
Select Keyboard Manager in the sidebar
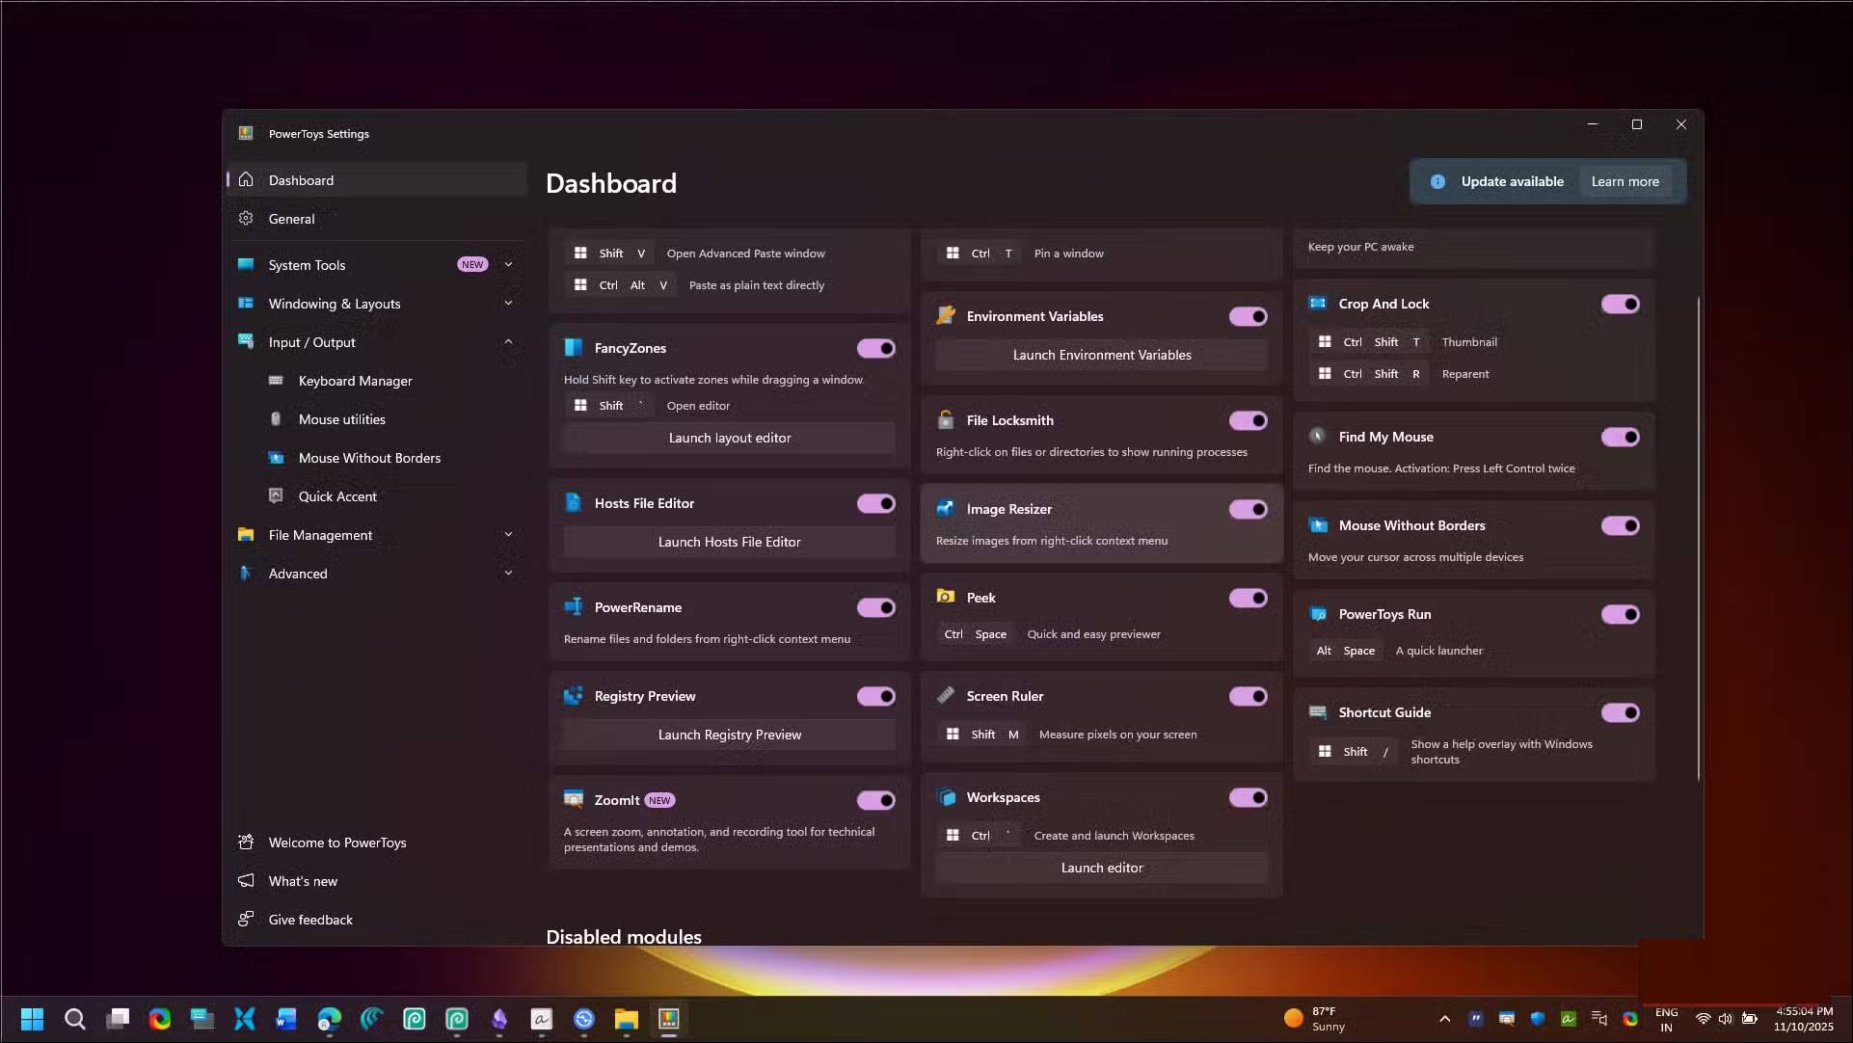click(355, 381)
